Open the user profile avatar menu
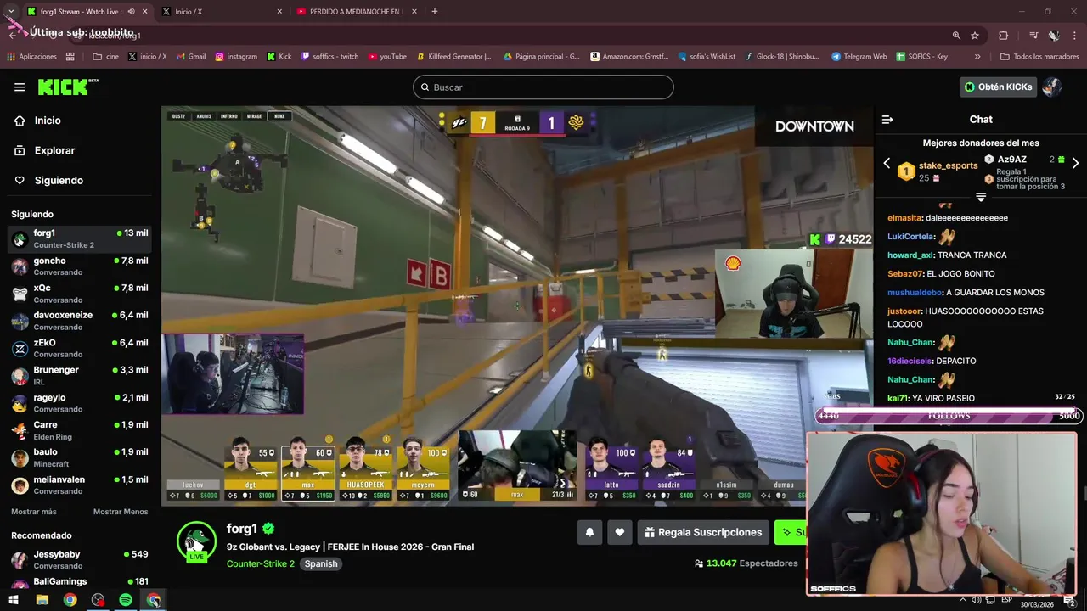Viewport: 1087px width, 611px height. [1052, 87]
